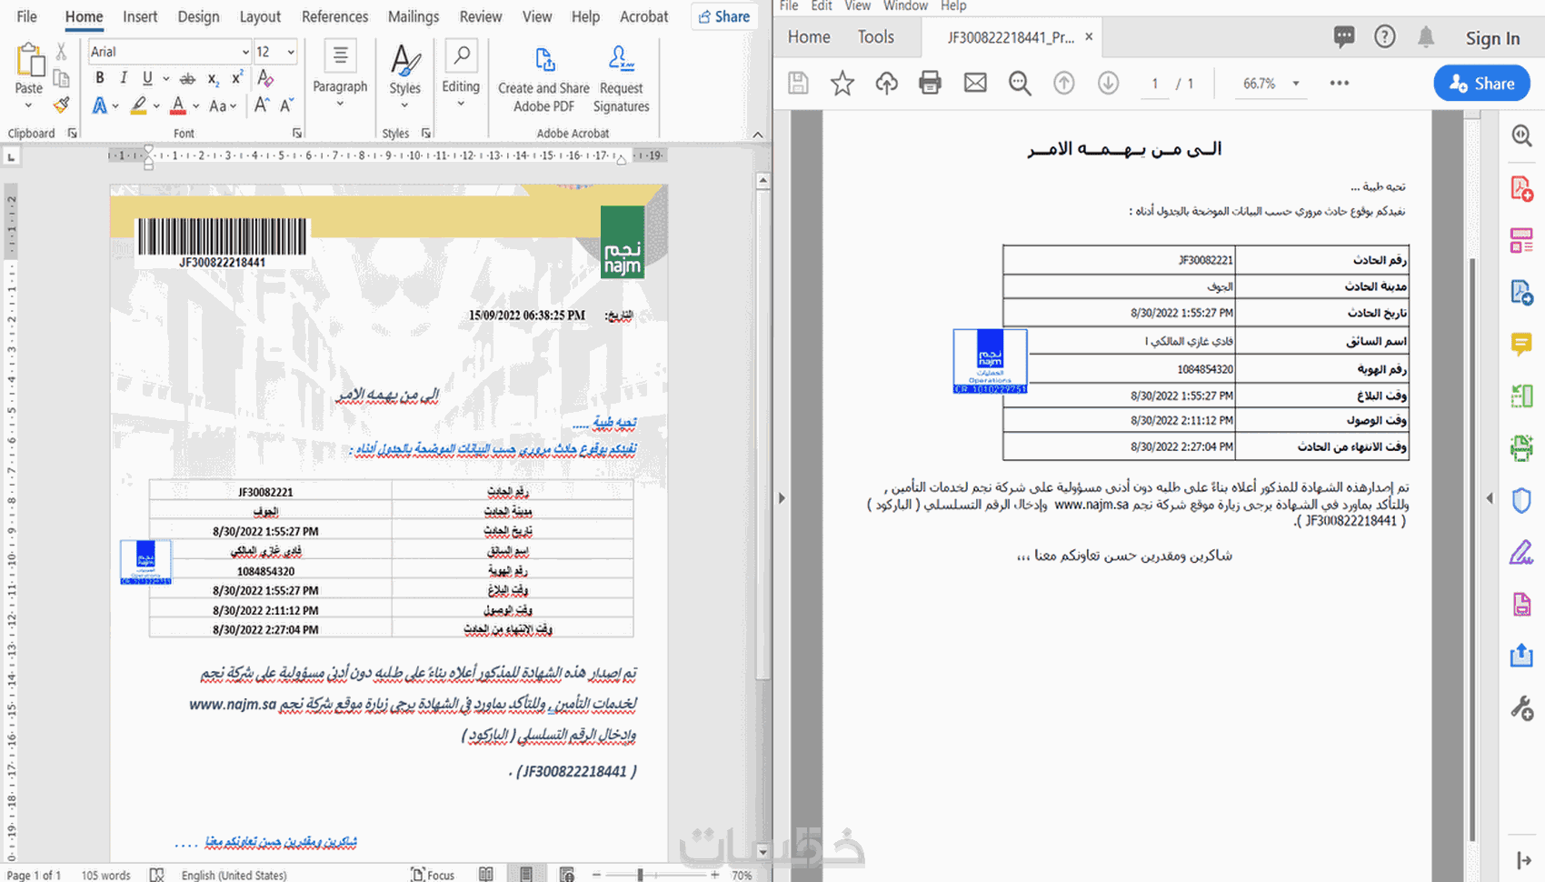
Task: Open the Export PDF tool in Acrobat sidebar
Action: (x=1521, y=294)
